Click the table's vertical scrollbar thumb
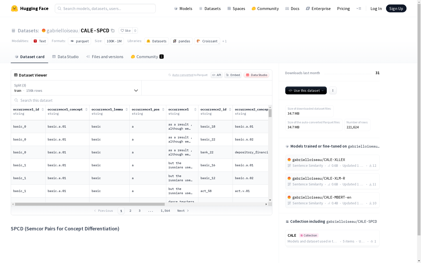Viewport: 421px width, 263px height. tap(270, 113)
